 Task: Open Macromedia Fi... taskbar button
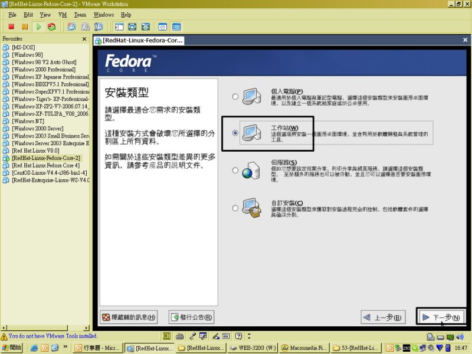(304, 348)
